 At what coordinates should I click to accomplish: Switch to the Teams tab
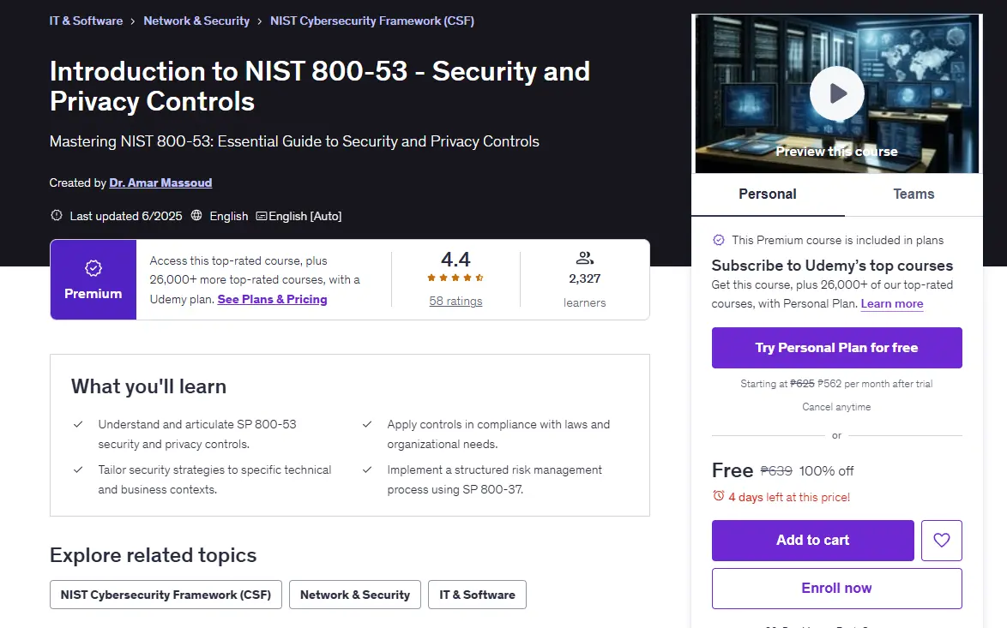(914, 194)
